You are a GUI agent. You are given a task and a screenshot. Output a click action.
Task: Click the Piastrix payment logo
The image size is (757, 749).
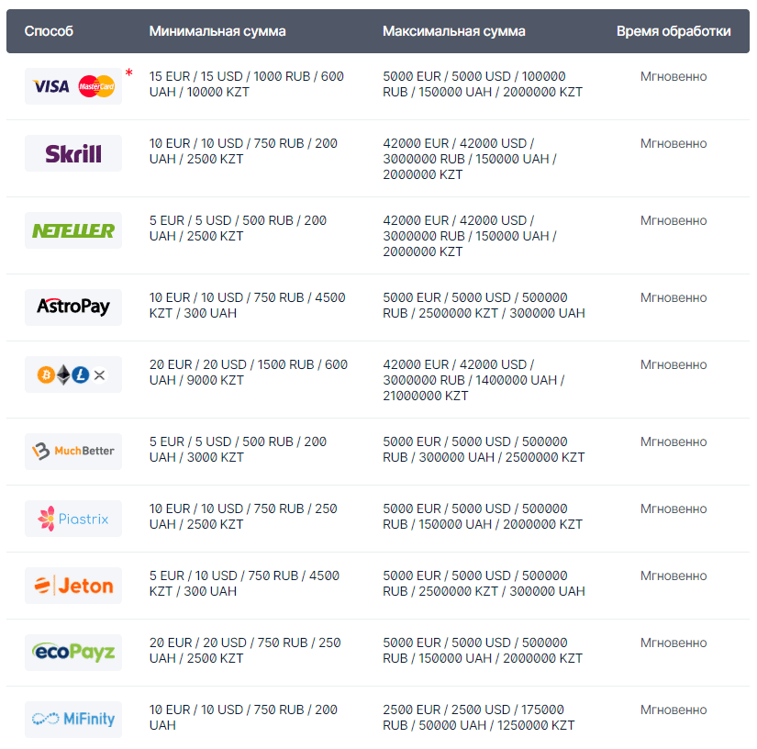(x=73, y=519)
